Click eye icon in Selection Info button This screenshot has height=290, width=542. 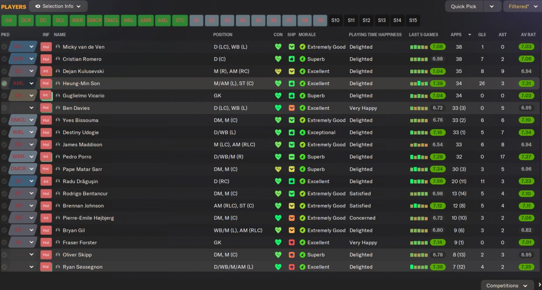pyautogui.click(x=38, y=6)
